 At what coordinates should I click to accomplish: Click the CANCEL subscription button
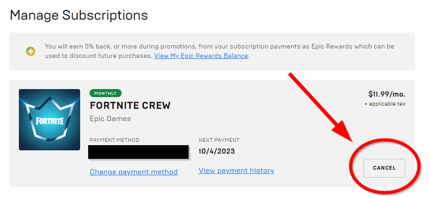tap(384, 168)
